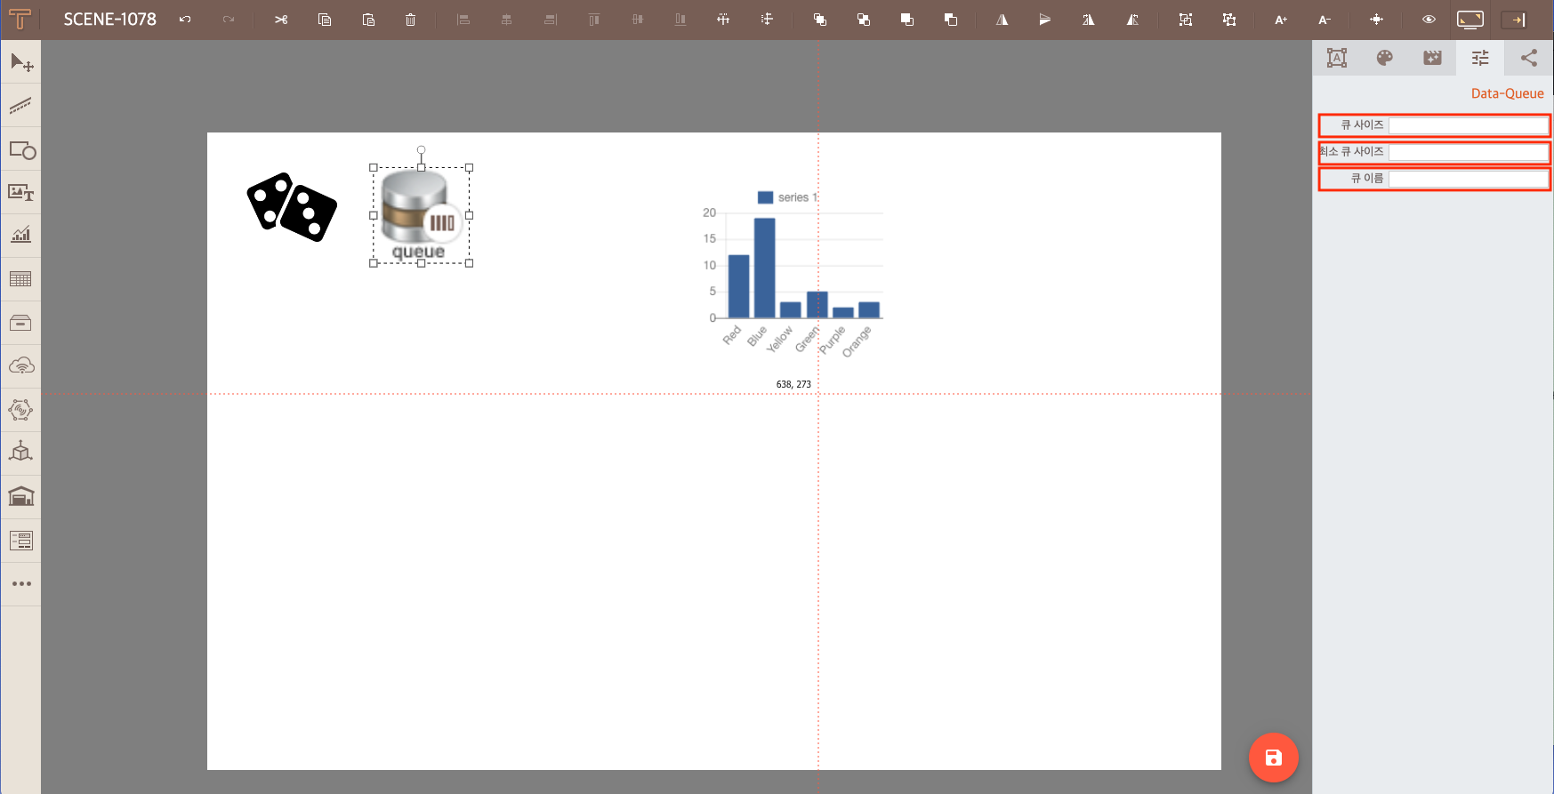Align selected objects to top
1554x794 pixels.
point(594,20)
